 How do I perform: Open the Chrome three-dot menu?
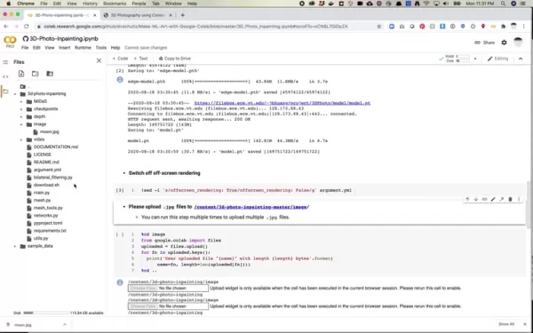tap(525, 26)
